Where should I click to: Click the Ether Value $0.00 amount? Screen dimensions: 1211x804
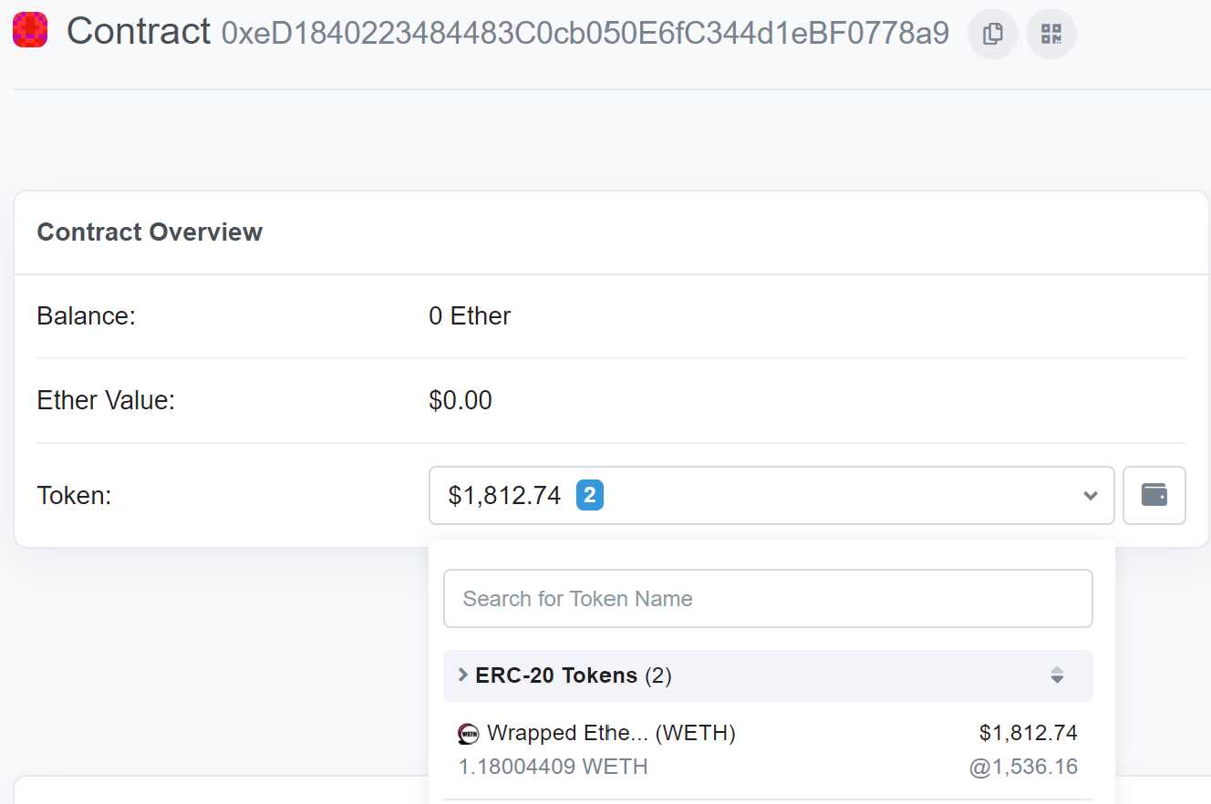(x=461, y=400)
